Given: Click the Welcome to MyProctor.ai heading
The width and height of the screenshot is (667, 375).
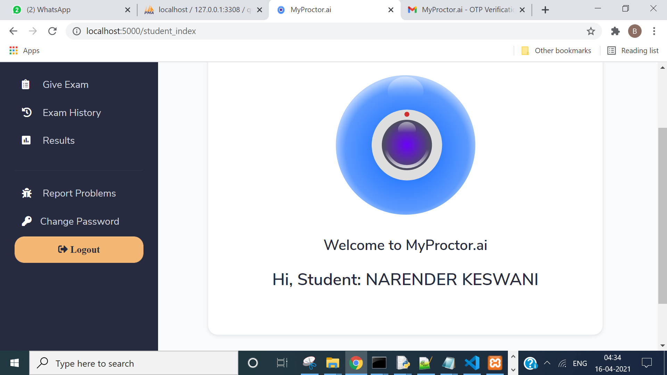Looking at the screenshot, I should pyautogui.click(x=405, y=245).
